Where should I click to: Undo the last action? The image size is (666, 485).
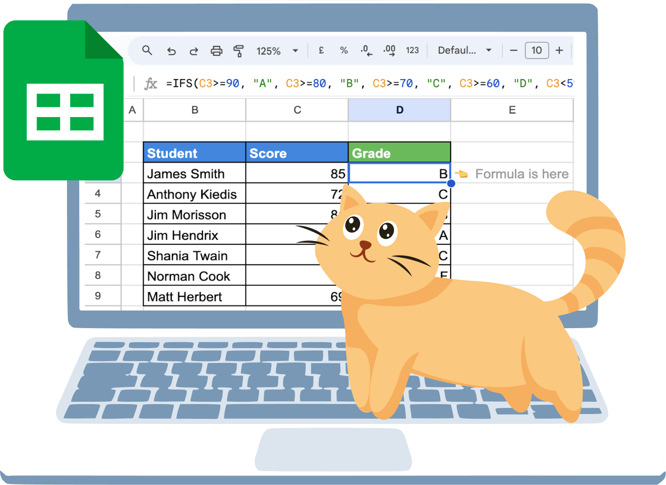(171, 51)
